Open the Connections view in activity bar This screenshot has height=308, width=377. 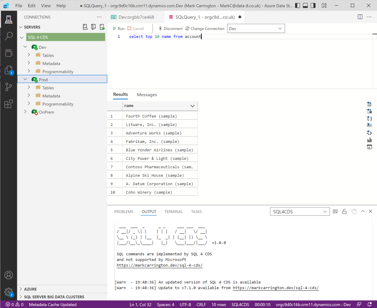pyautogui.click(x=9, y=20)
